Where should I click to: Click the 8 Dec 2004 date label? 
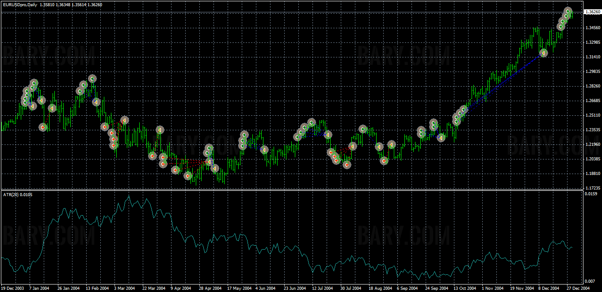coord(548,288)
